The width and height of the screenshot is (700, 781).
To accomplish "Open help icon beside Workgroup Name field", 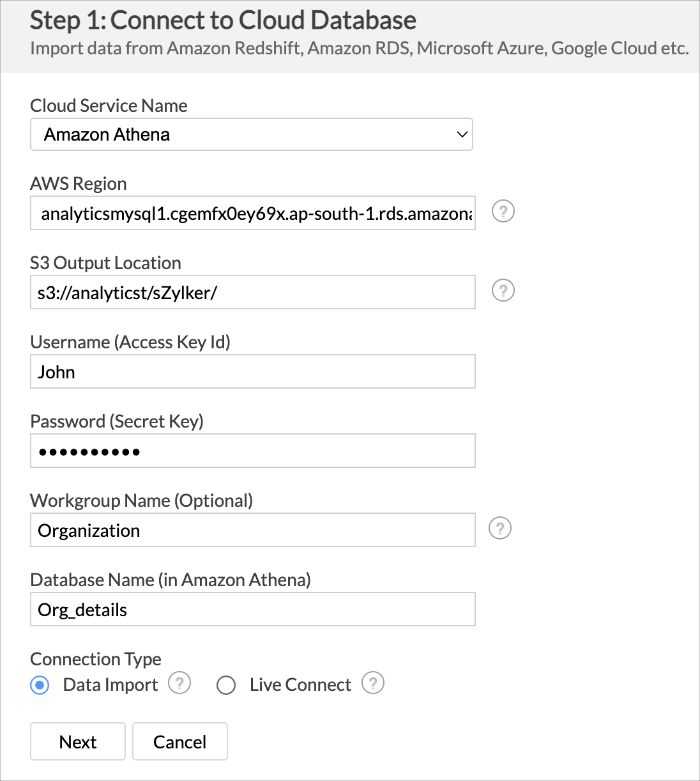I will click(x=500, y=529).
